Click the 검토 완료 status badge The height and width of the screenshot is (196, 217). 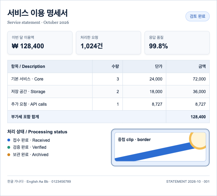click(197, 16)
